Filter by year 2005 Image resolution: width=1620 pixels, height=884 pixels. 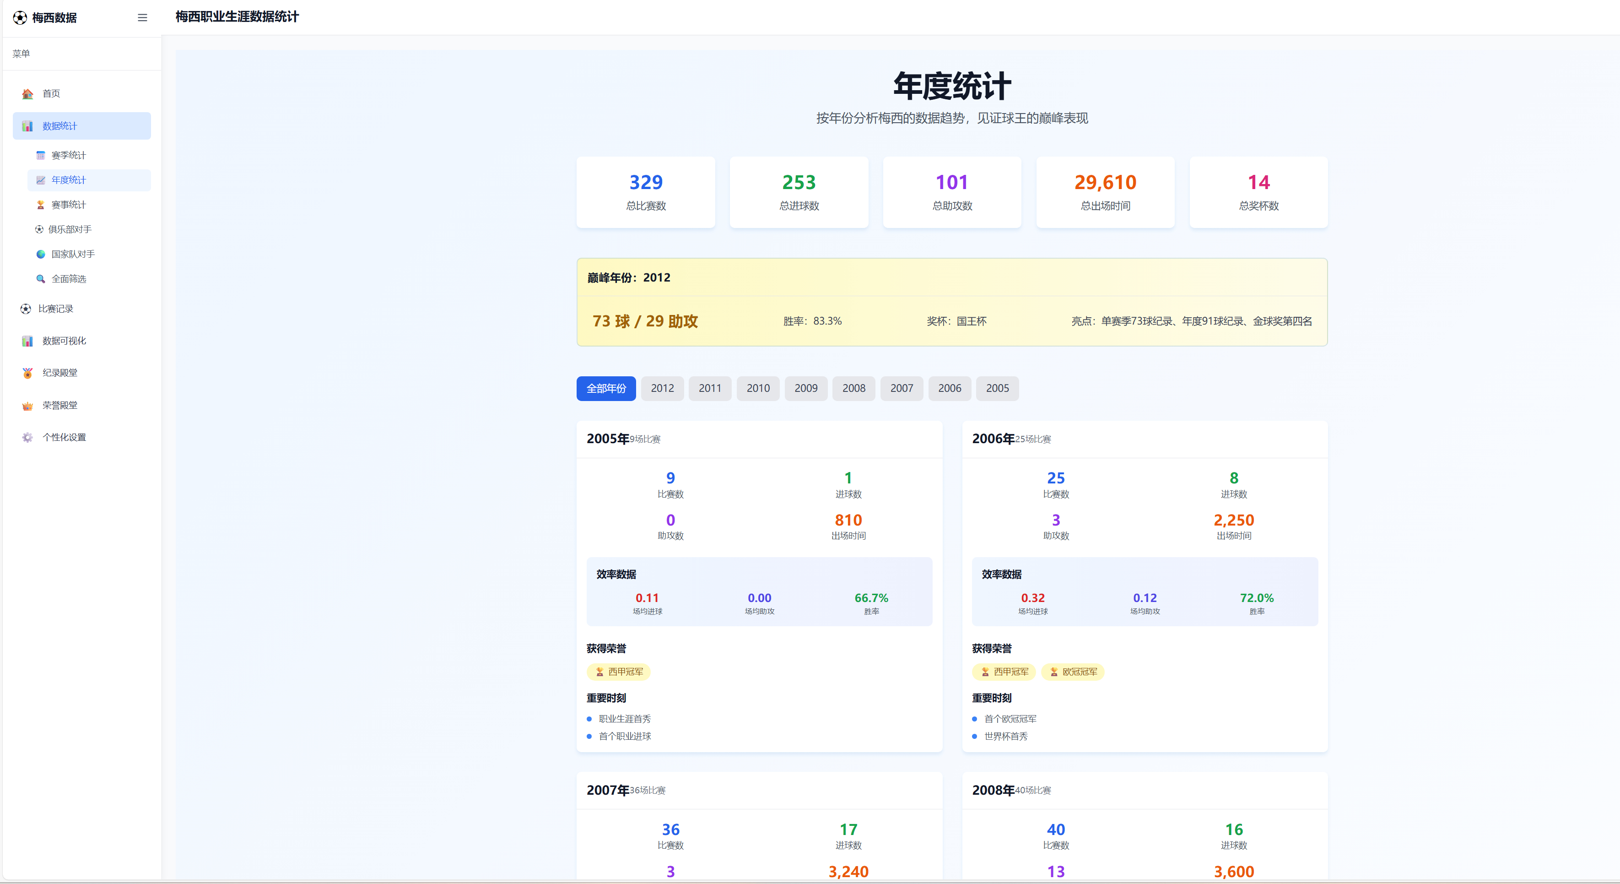coord(998,389)
